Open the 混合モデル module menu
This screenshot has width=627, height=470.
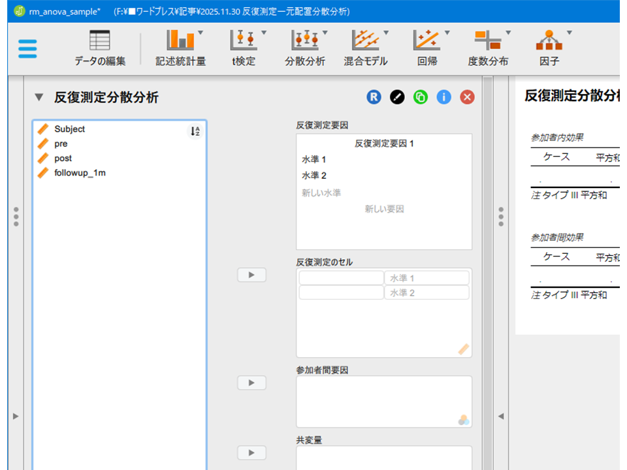tap(366, 49)
